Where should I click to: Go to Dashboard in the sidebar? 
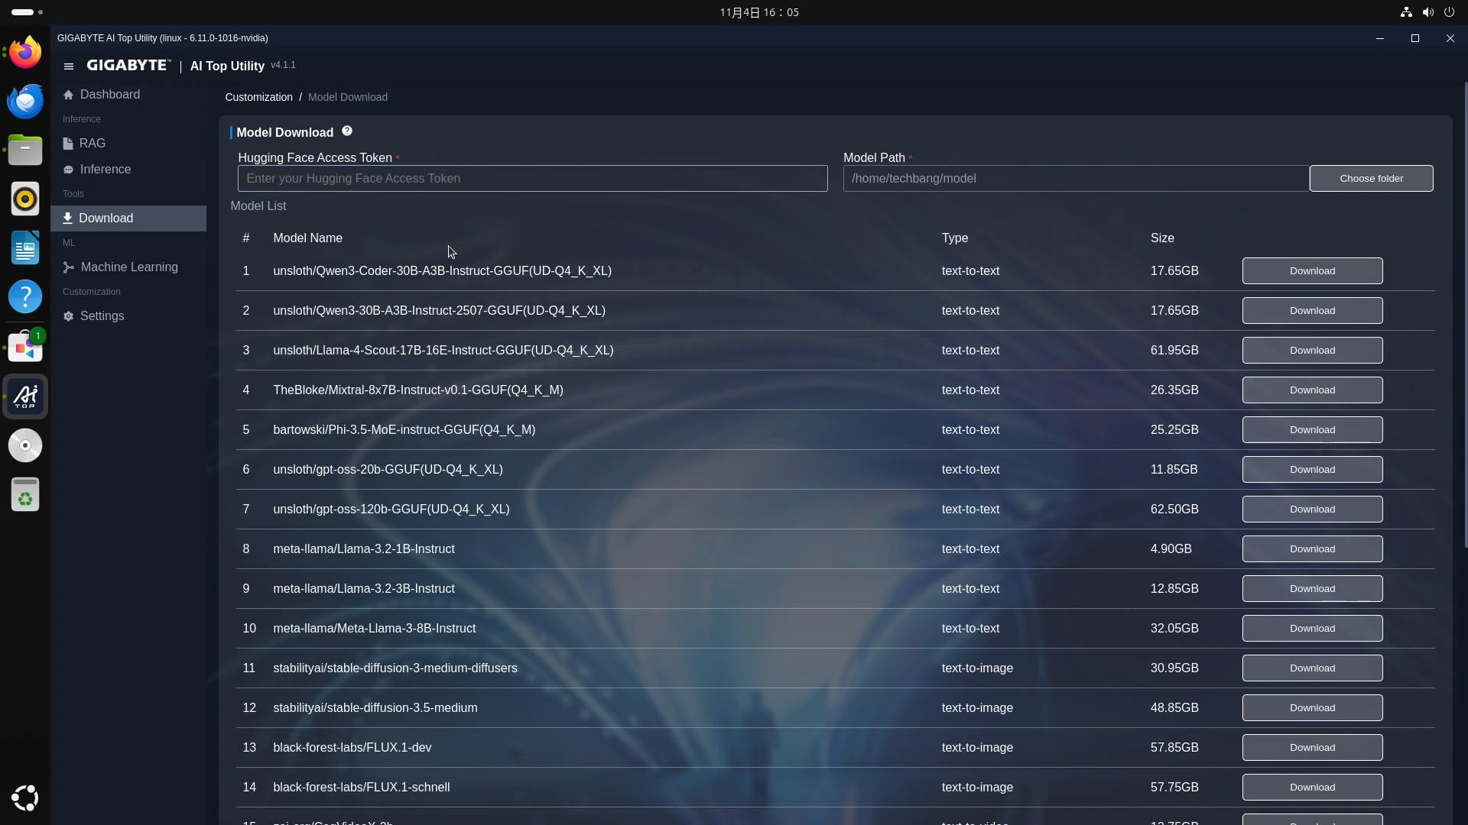109,95
